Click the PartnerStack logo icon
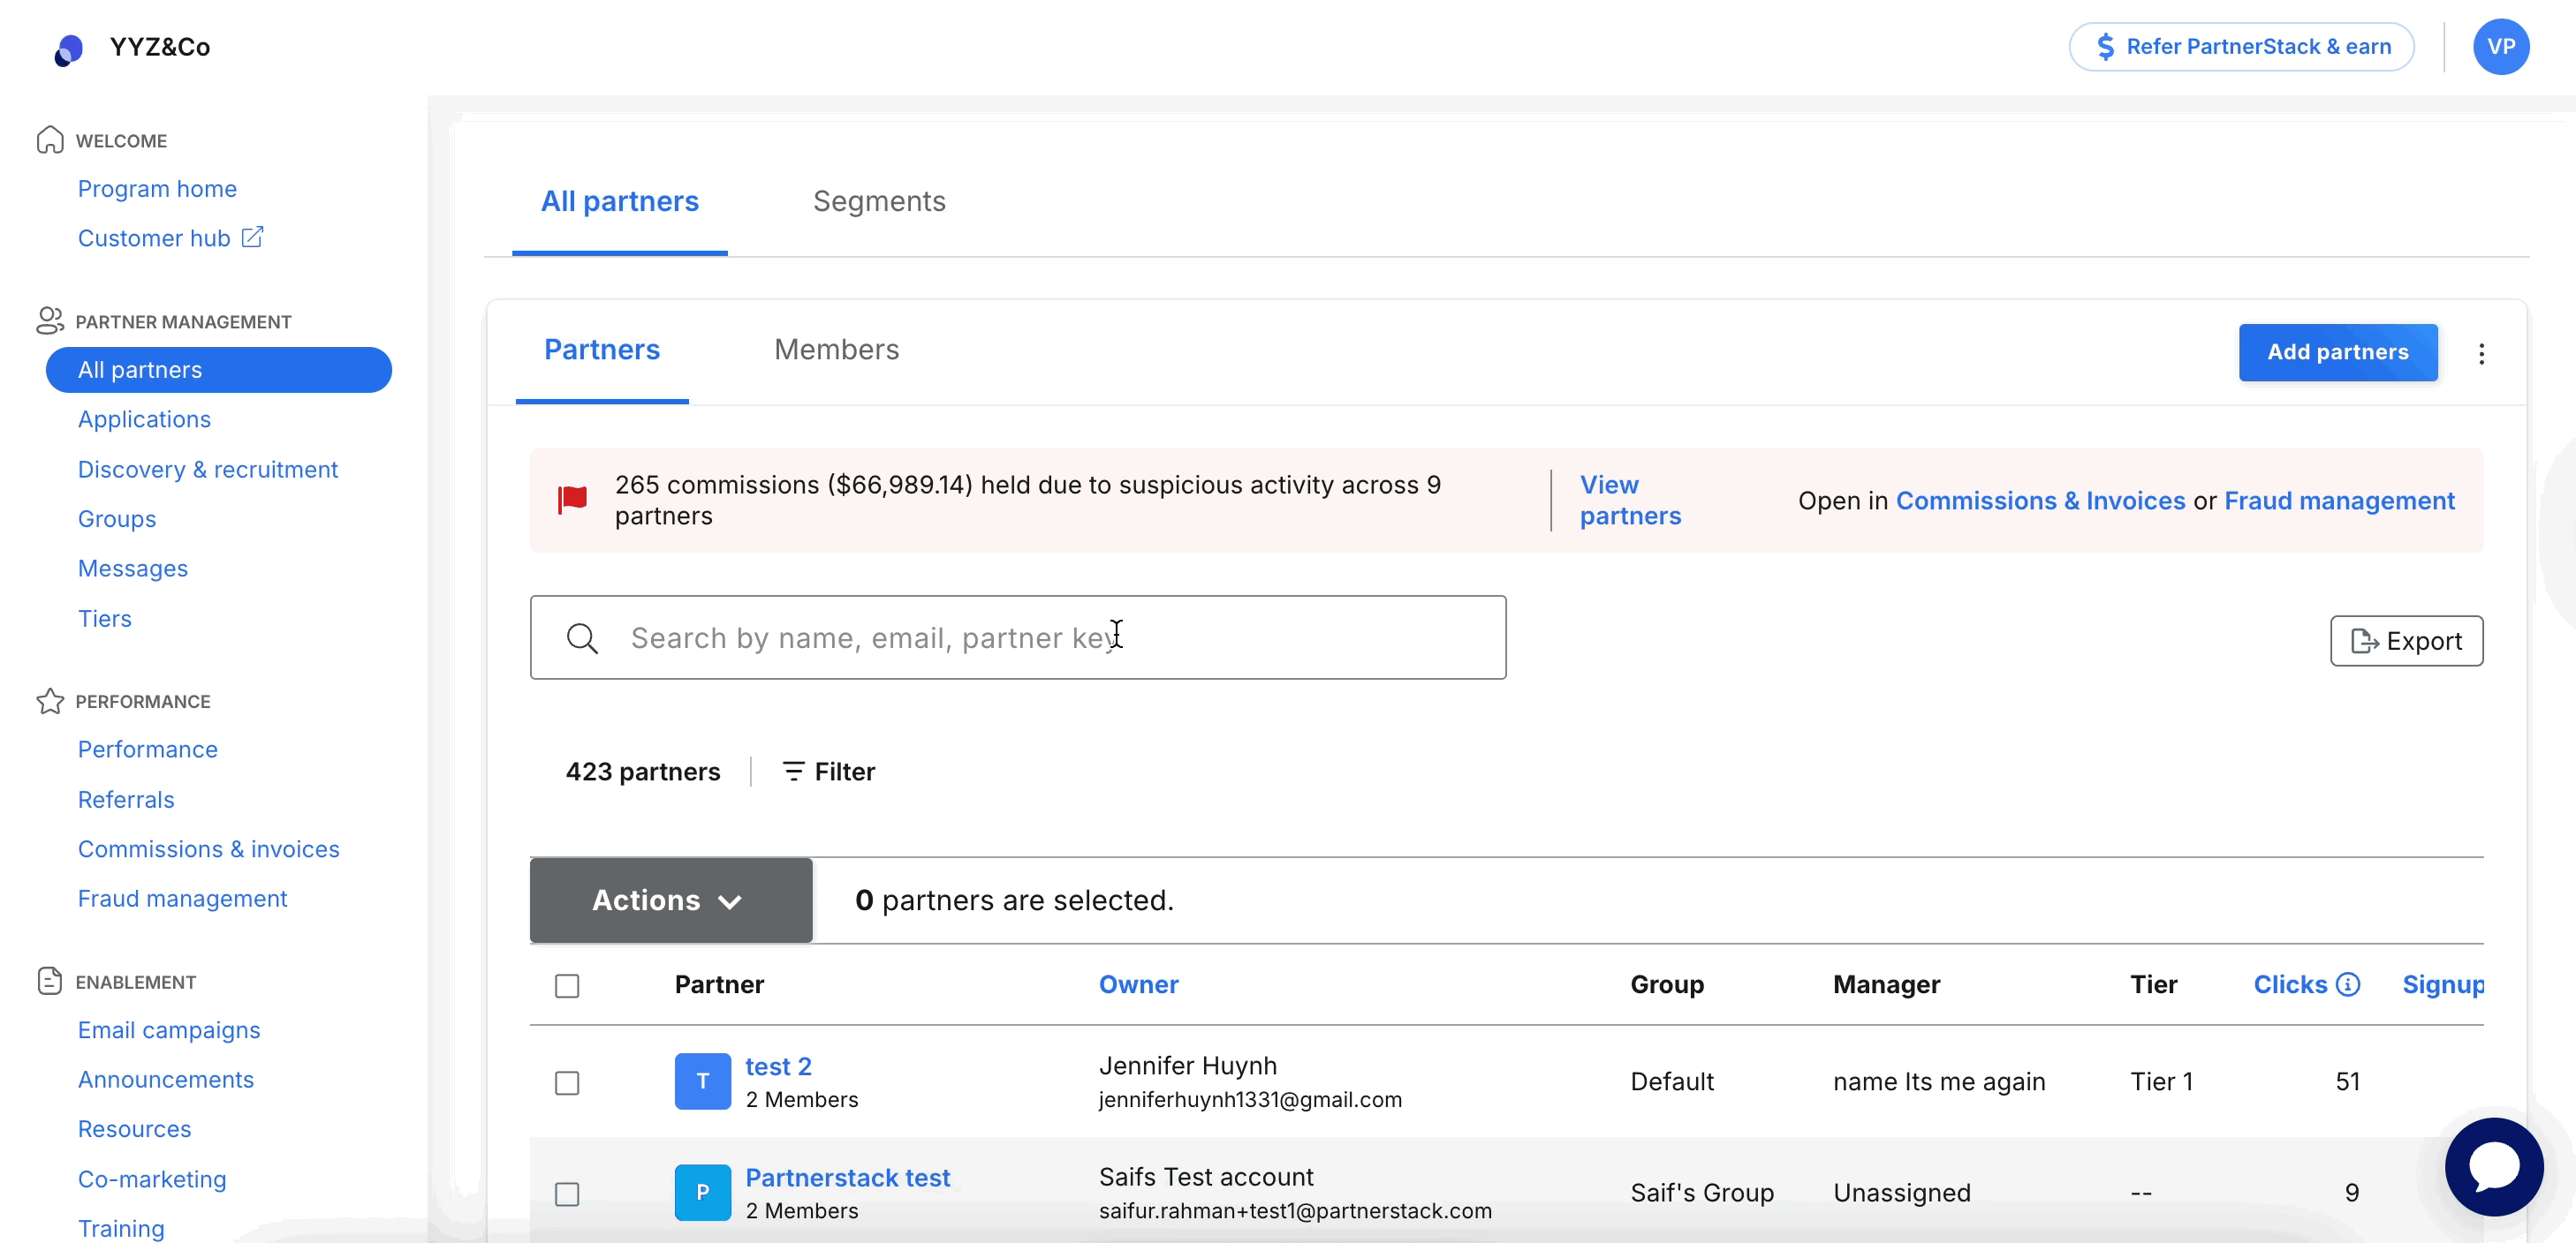The image size is (2576, 1243). point(68,49)
